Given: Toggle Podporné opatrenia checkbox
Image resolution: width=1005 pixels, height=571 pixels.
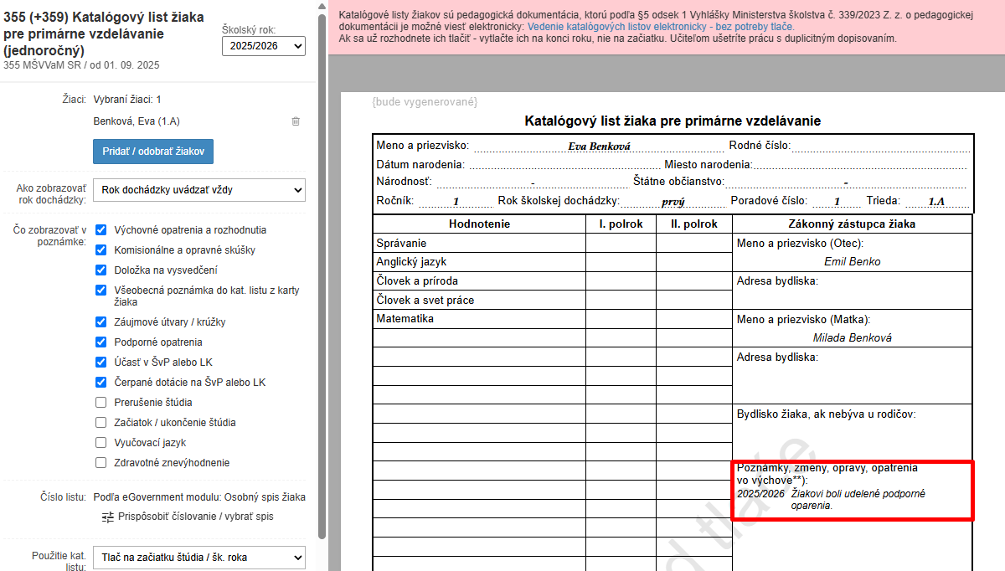Looking at the screenshot, I should (x=100, y=342).
